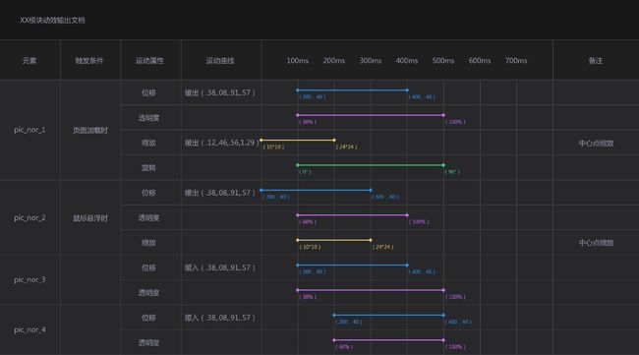The width and height of the screenshot is (639, 355).
Task: Select the 备注 column header
Action: coord(596,61)
